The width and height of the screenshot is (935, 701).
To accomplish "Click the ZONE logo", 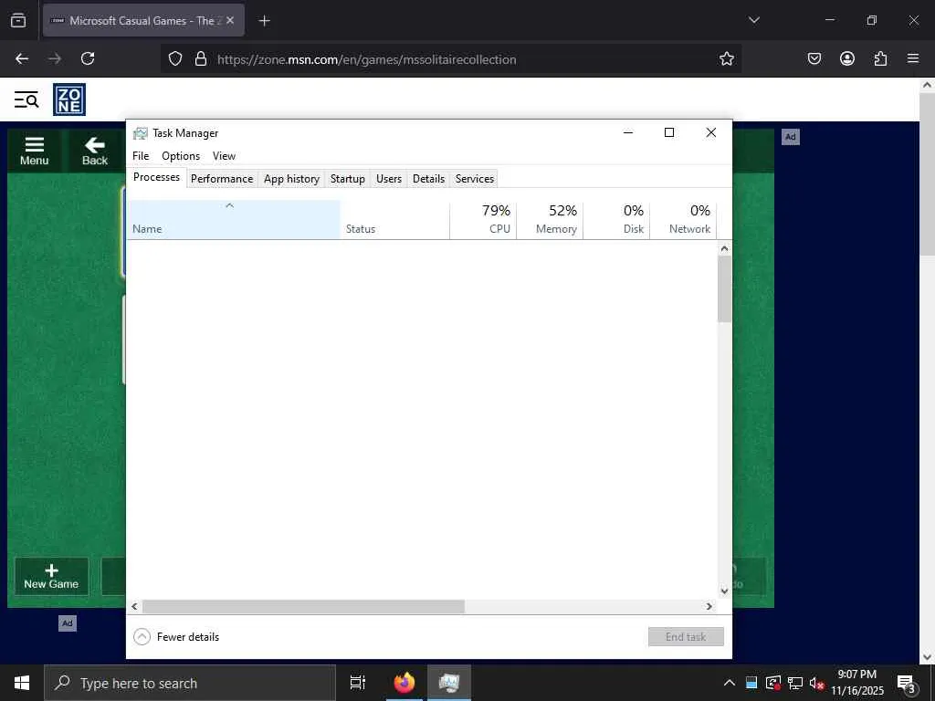I will [69, 99].
